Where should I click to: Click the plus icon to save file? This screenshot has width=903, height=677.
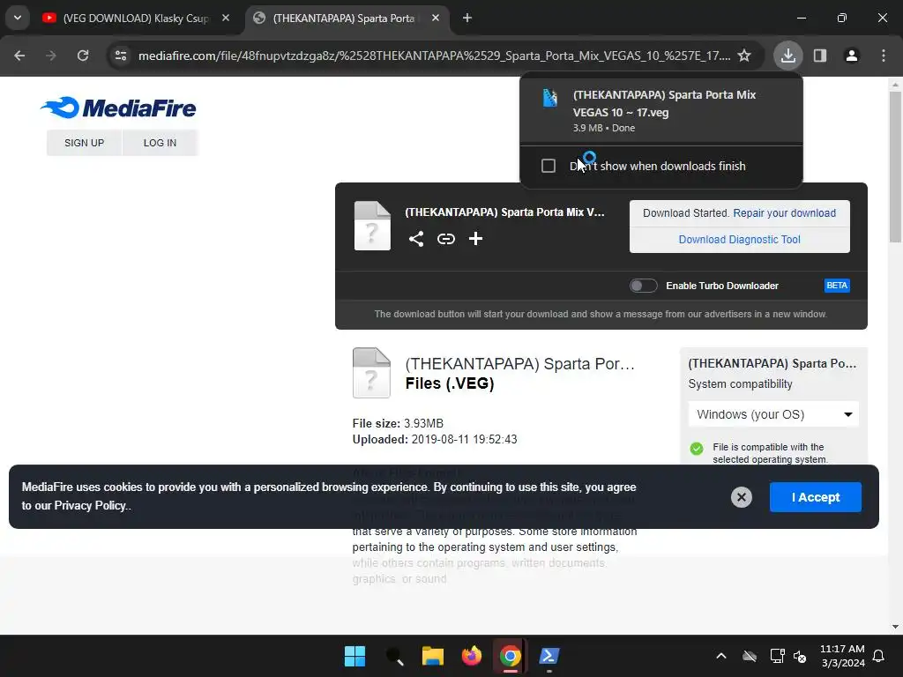point(475,238)
